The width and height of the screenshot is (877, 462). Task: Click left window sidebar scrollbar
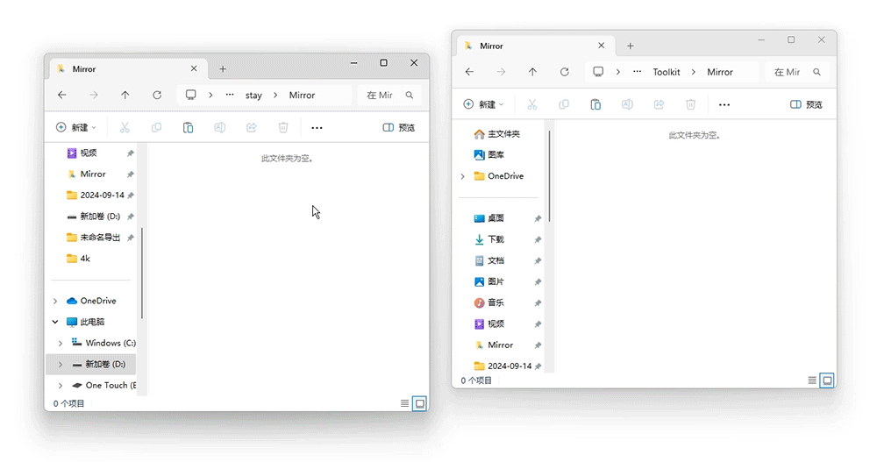[x=142, y=273]
